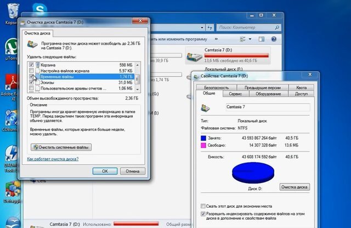Toggle the Временные файлы checkbox
Screen dimensions: 351x228
pos(31,76)
